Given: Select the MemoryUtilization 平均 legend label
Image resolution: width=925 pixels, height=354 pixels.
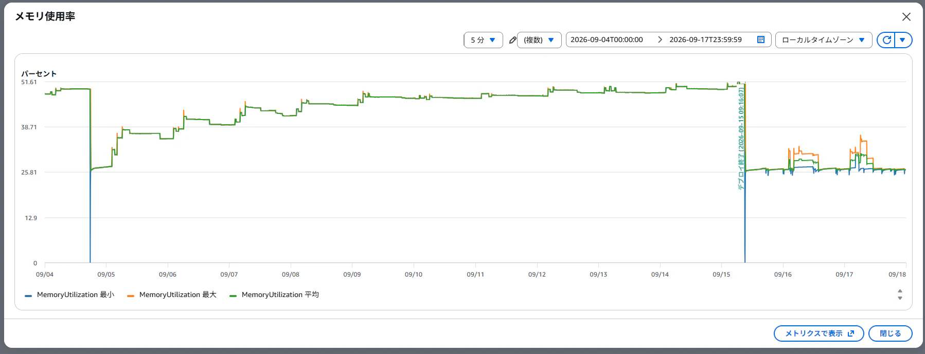Looking at the screenshot, I should click(x=280, y=294).
